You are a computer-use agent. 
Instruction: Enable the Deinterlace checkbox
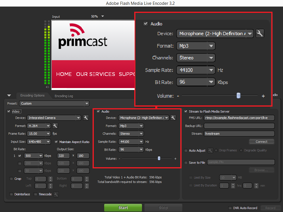coord(11,194)
